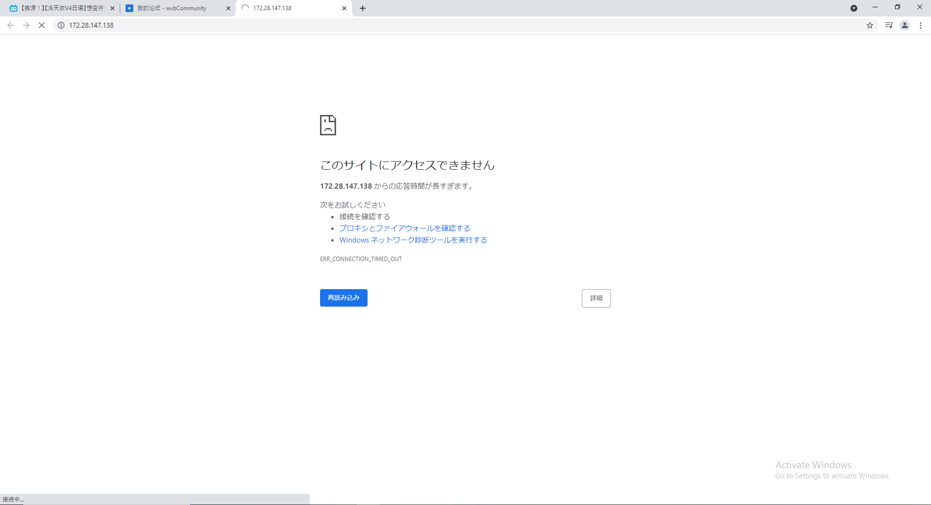The image size is (931, 505).
Task: Click the address bar URL field
Action: click(x=436, y=25)
